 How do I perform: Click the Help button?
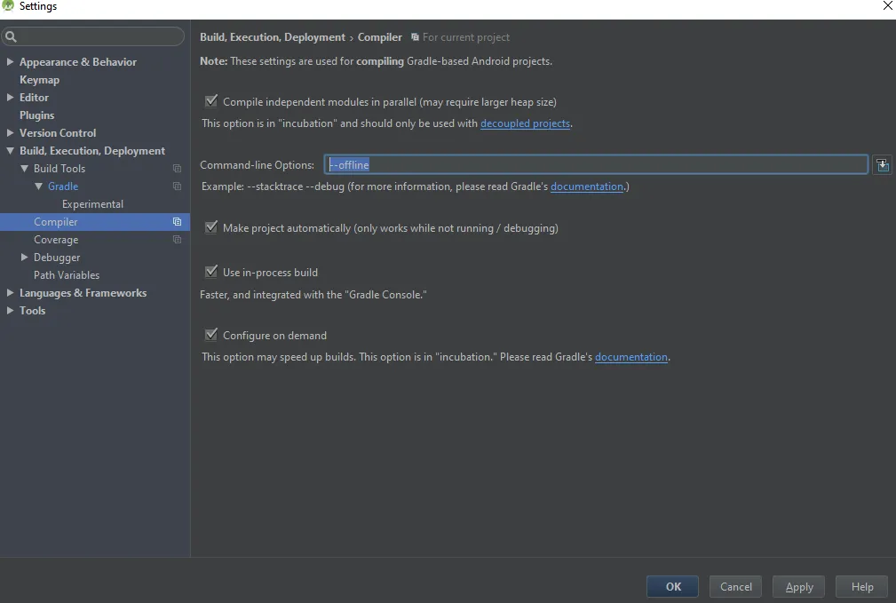point(861,586)
